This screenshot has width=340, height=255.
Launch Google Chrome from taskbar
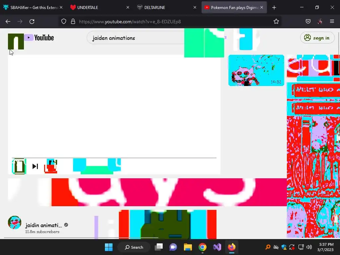202,247
